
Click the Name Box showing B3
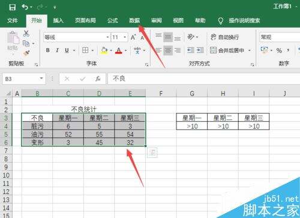tap(24, 79)
